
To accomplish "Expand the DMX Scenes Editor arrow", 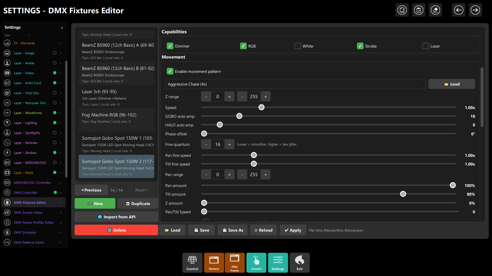I will (x=61, y=213).
